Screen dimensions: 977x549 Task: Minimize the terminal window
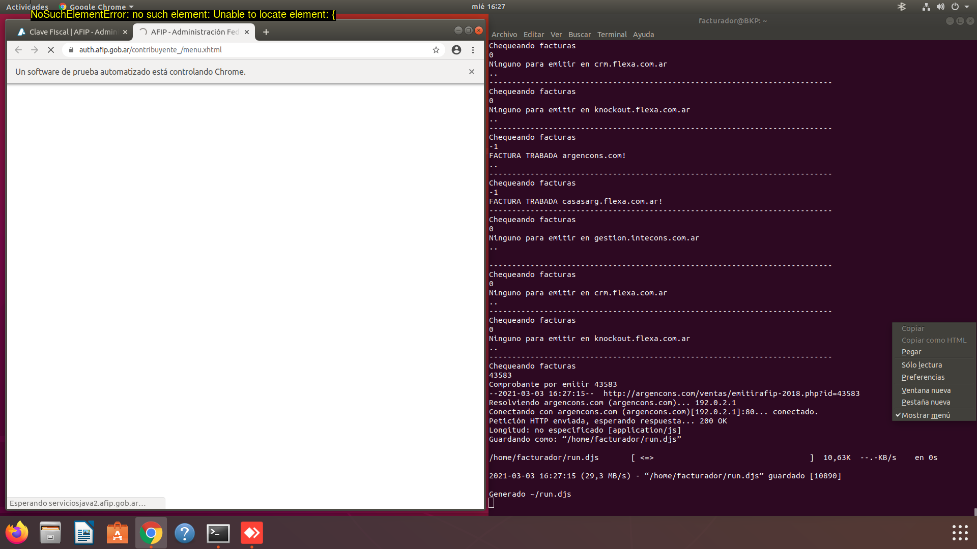pos(950,21)
